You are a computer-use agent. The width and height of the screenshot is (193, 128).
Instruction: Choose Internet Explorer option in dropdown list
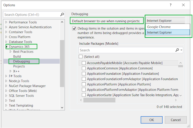point(168,32)
